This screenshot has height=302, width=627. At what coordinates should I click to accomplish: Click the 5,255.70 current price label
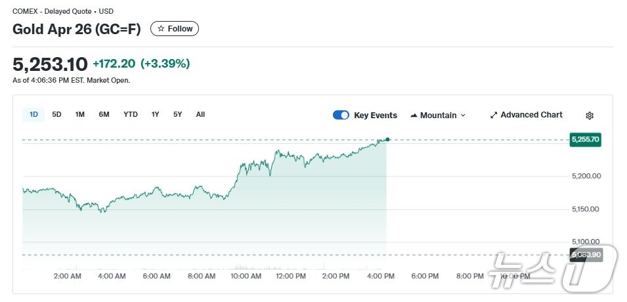point(586,139)
